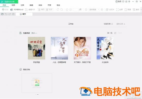Rotate page clockwise icon
Viewport: 142px width, 99px height.
pos(58,9)
